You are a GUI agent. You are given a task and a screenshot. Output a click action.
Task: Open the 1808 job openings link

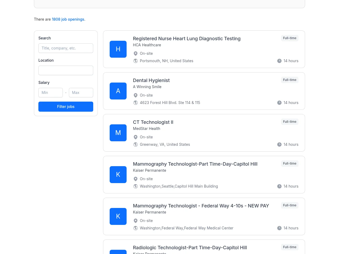coord(68,19)
